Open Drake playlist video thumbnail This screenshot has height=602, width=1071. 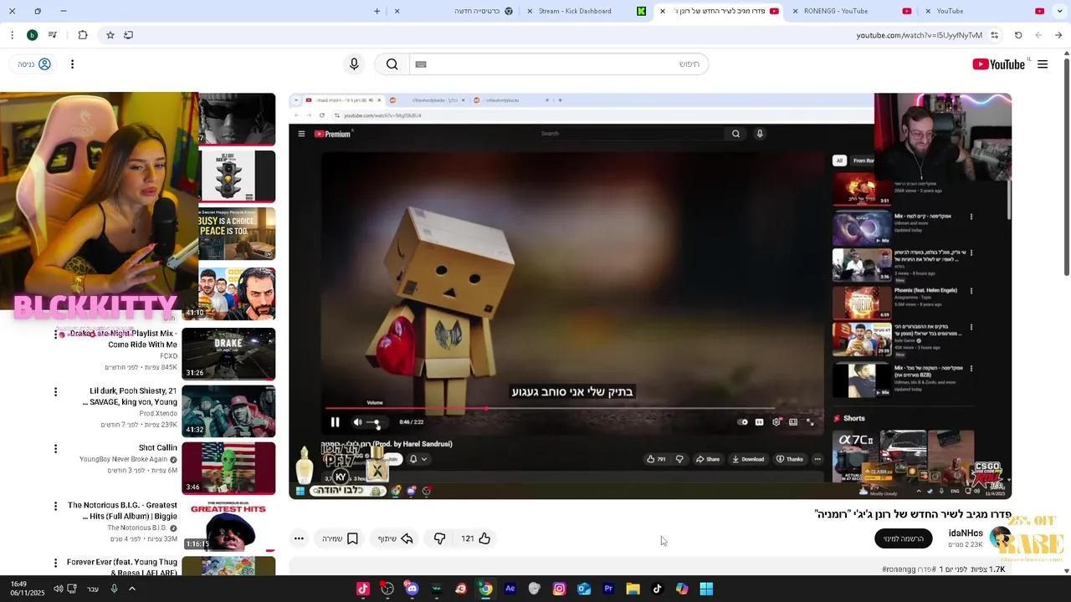tap(228, 354)
